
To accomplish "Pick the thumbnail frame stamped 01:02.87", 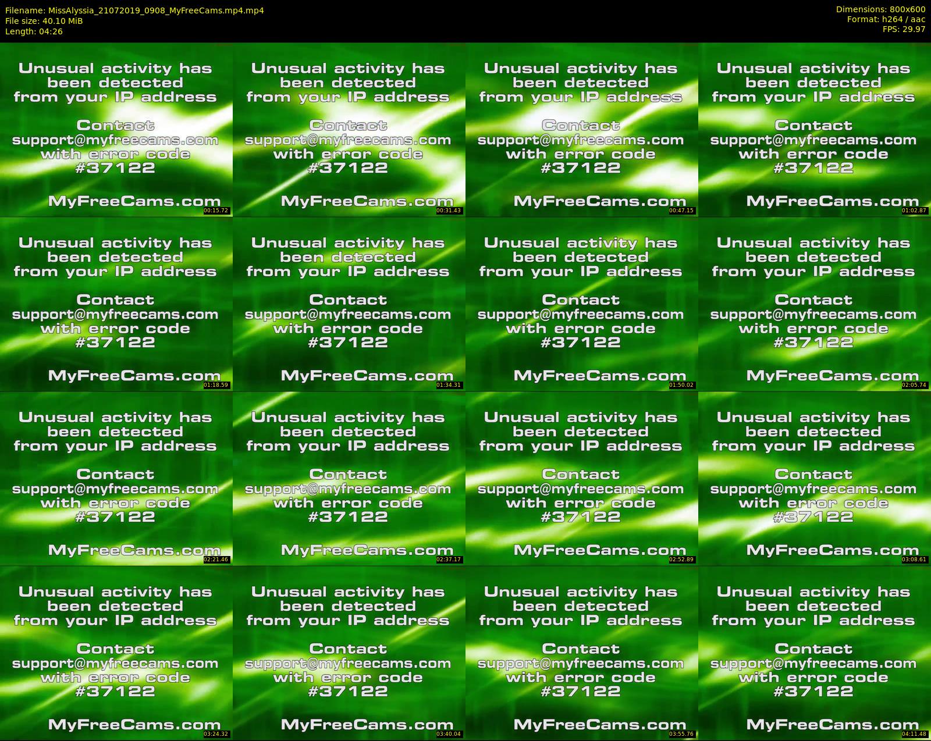I will point(814,130).
